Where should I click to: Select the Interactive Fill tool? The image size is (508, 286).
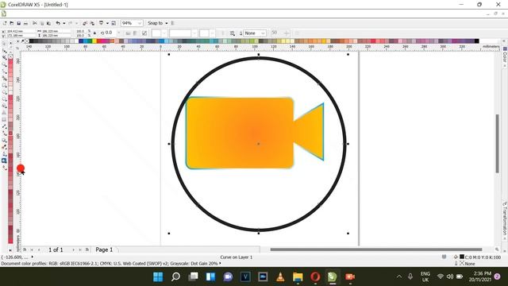coord(4,168)
